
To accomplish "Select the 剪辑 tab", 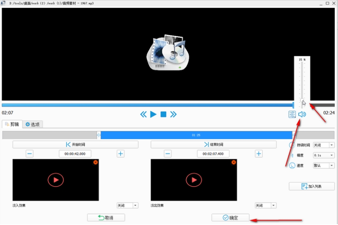I will point(12,124).
